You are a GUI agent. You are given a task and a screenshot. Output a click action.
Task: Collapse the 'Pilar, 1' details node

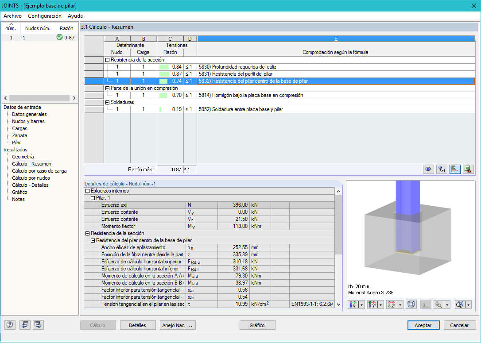(x=93, y=198)
